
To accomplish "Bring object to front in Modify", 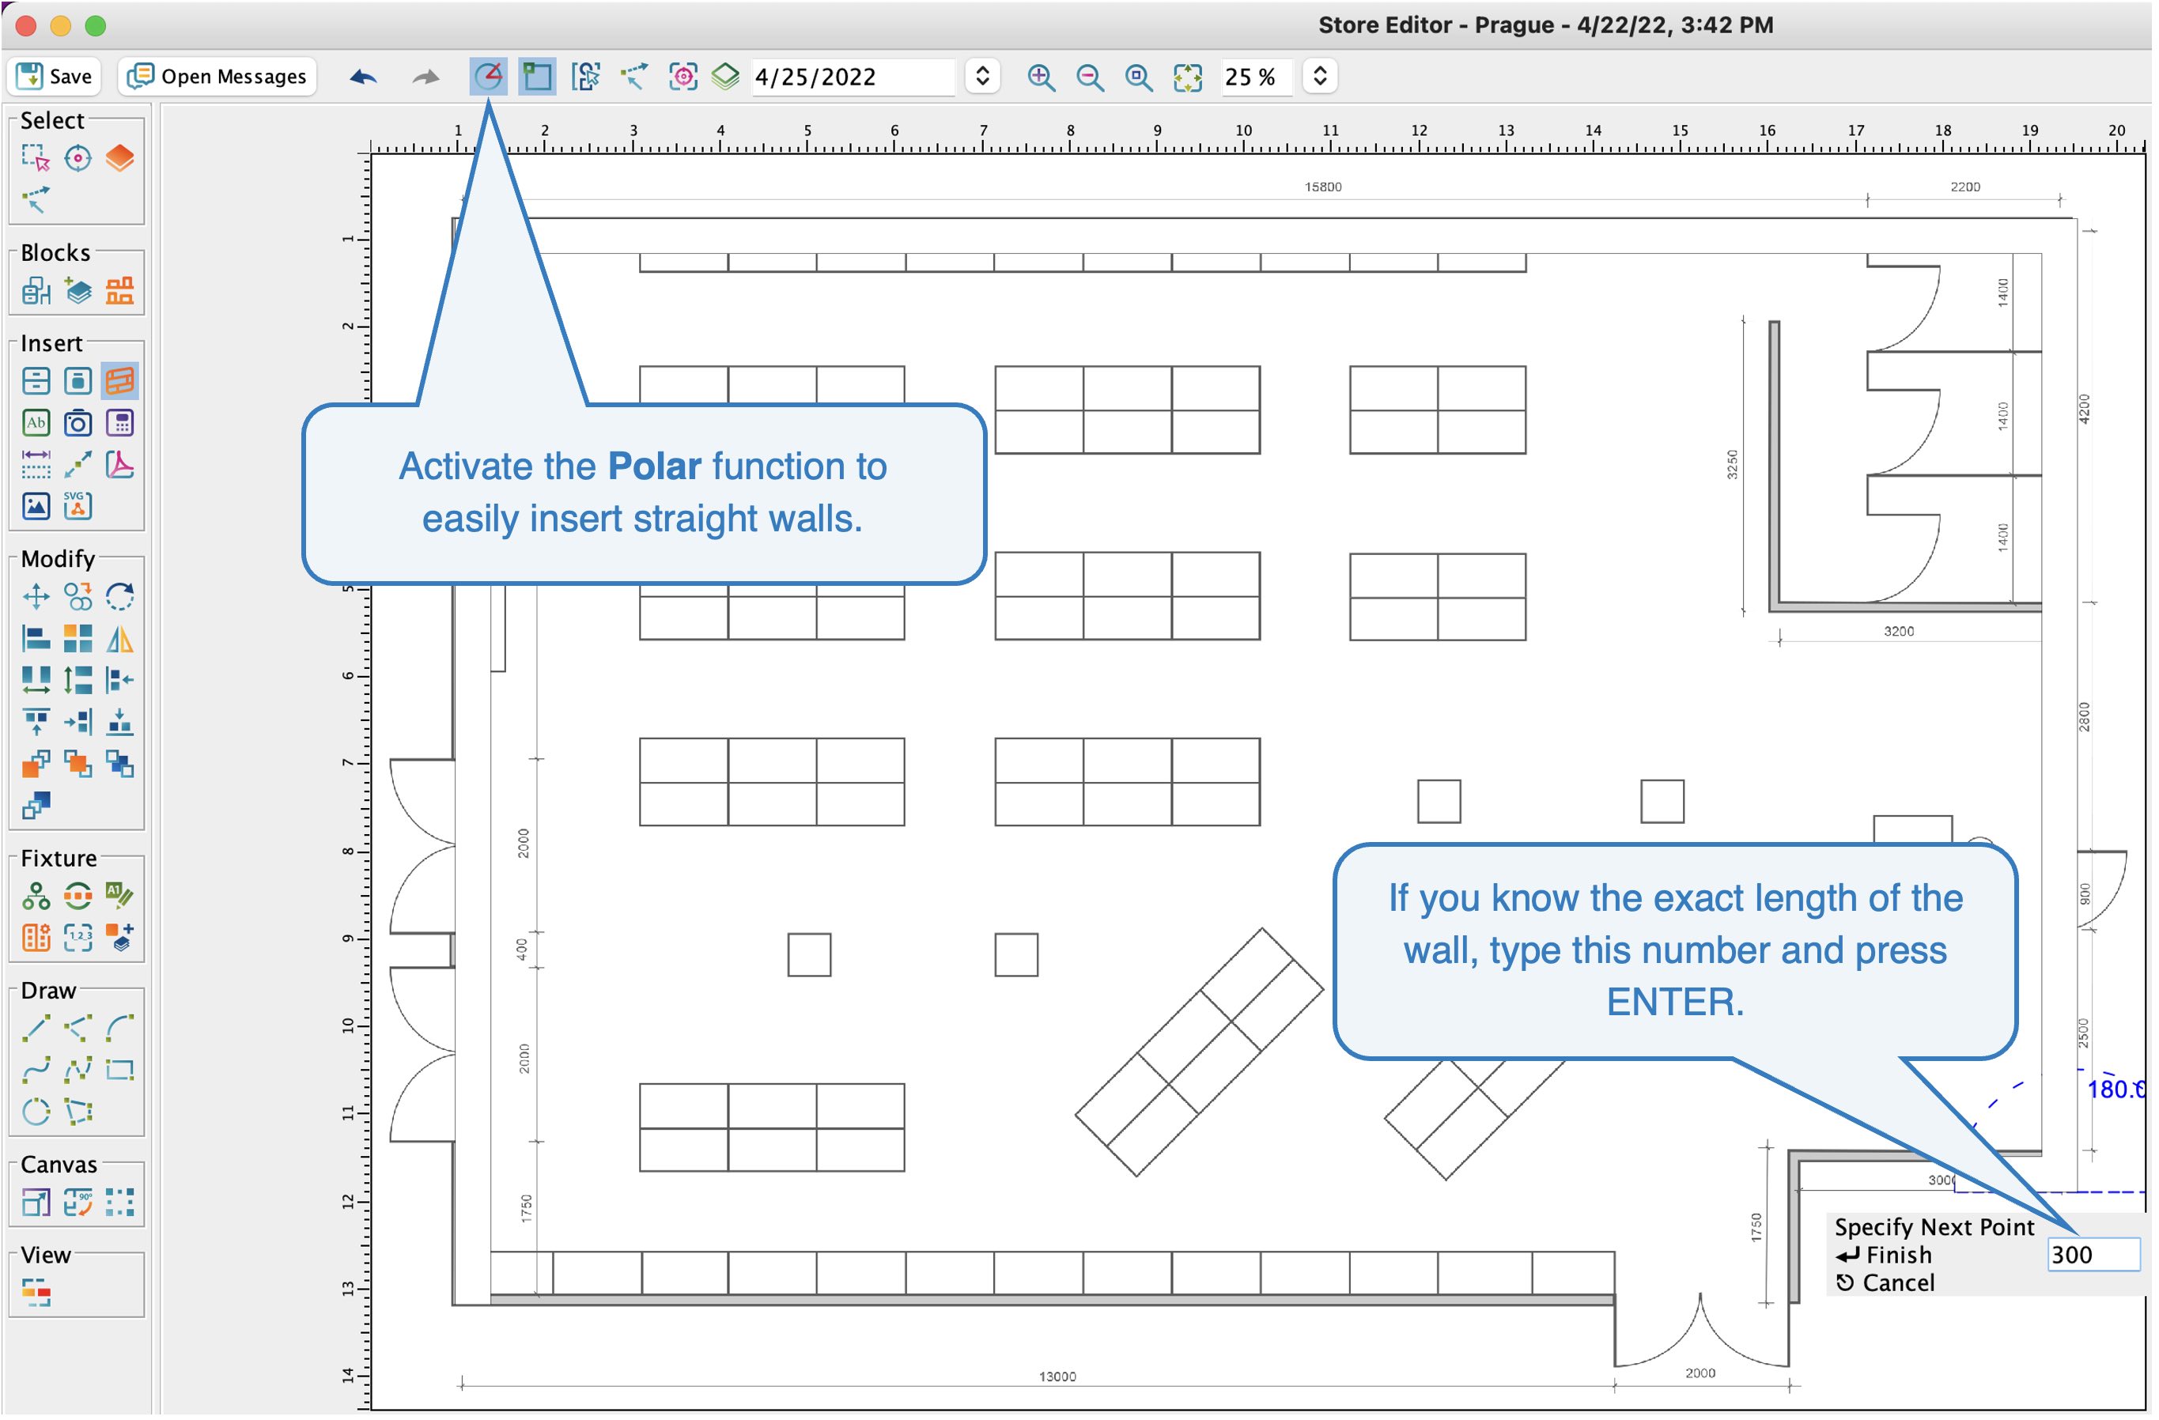I will pyautogui.click(x=36, y=765).
